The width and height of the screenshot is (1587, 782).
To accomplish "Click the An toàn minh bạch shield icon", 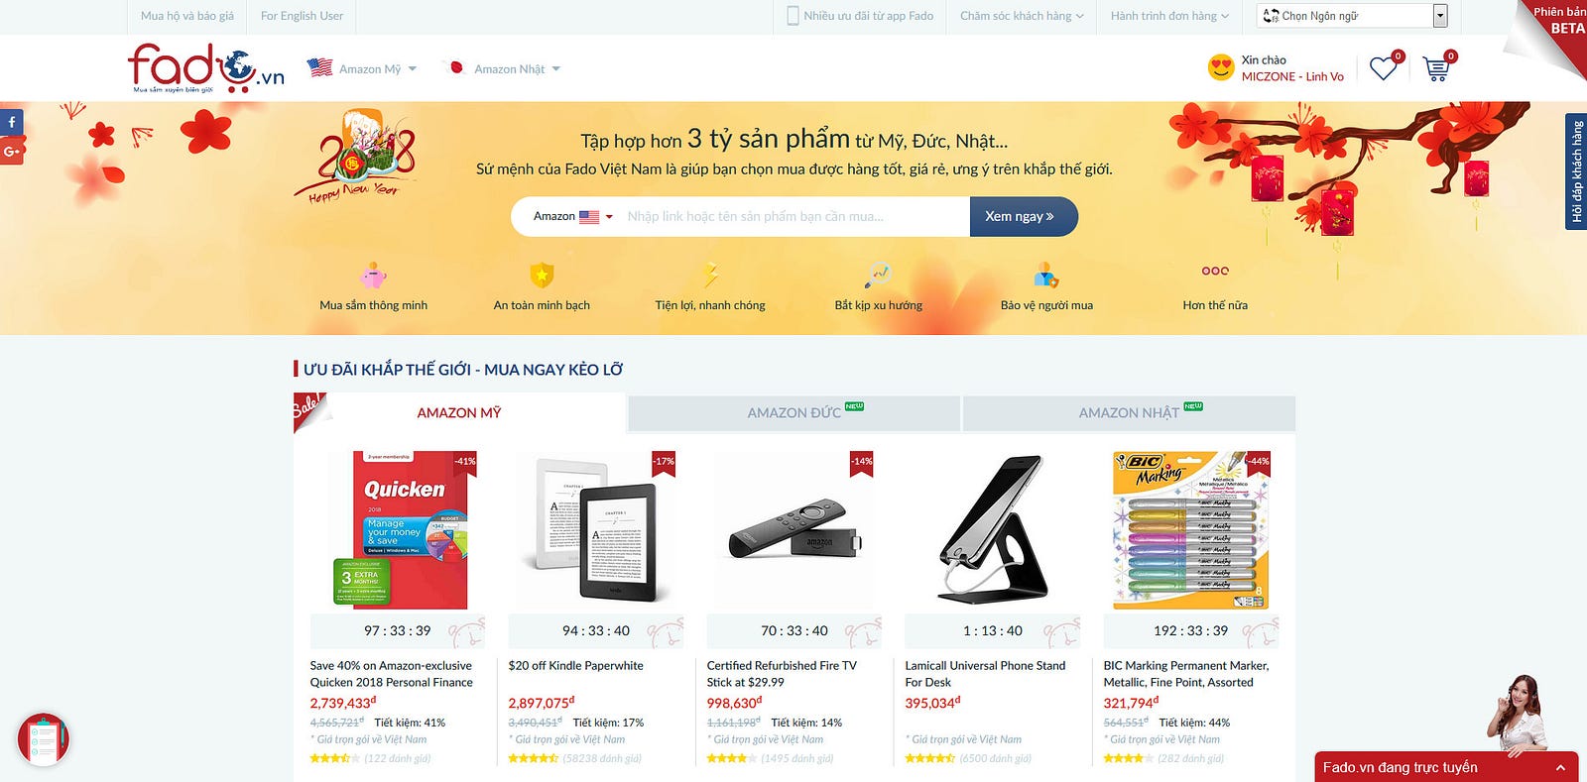I will tap(542, 275).
